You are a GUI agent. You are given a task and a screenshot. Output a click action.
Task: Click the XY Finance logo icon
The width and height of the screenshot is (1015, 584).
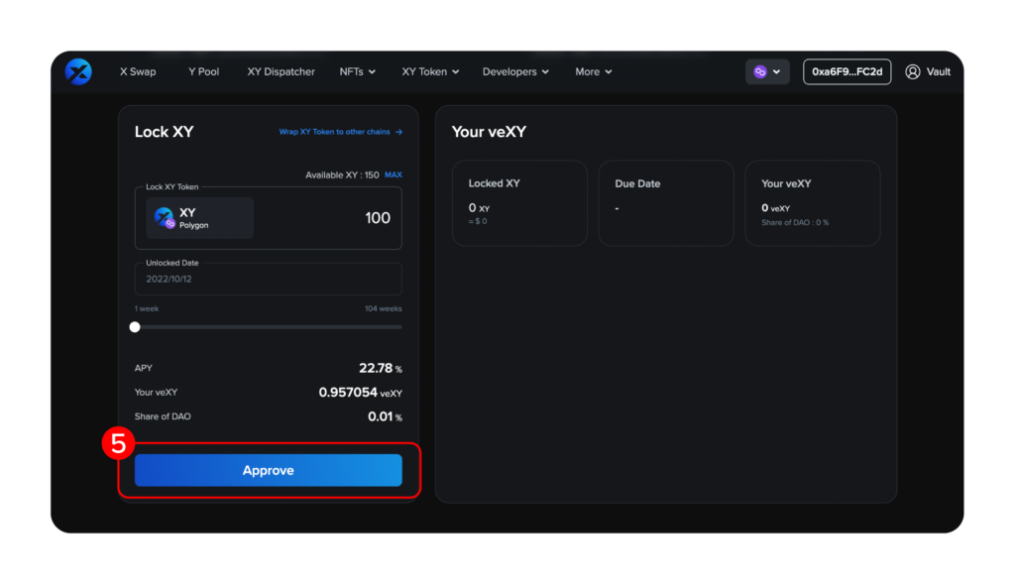pos(78,71)
